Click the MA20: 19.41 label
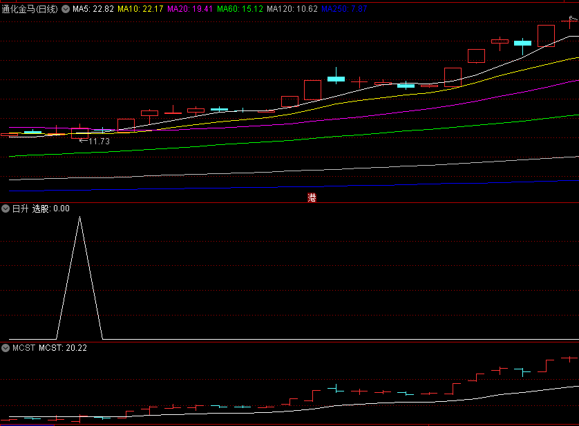The height and width of the screenshot is (426, 579). coord(190,9)
